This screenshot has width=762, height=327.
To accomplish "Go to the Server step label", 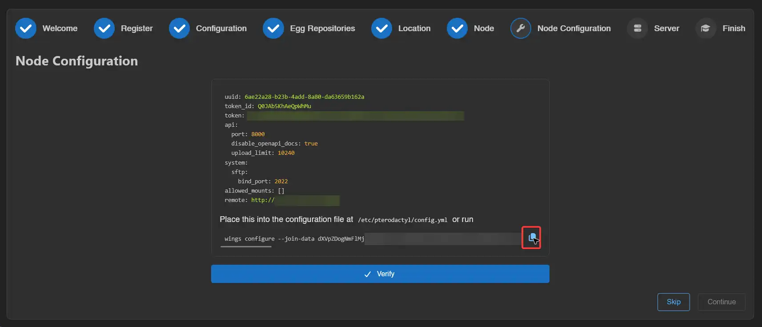I will (x=666, y=28).
